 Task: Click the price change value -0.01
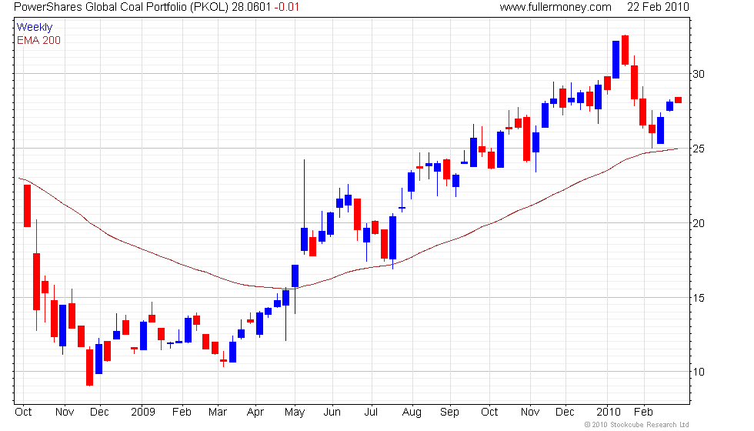pos(287,7)
